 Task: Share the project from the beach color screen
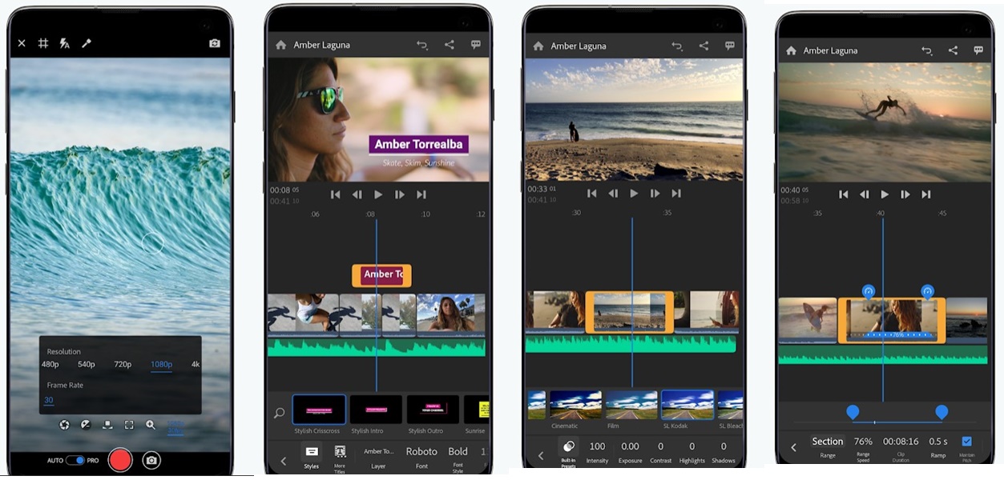coord(704,46)
